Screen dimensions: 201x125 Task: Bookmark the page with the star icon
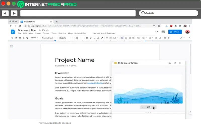click(159, 26)
